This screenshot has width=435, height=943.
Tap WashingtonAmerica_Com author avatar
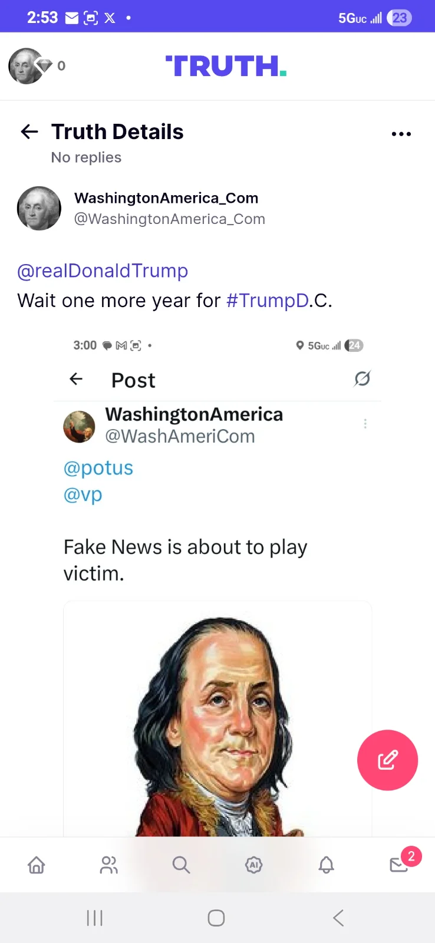[x=39, y=208]
